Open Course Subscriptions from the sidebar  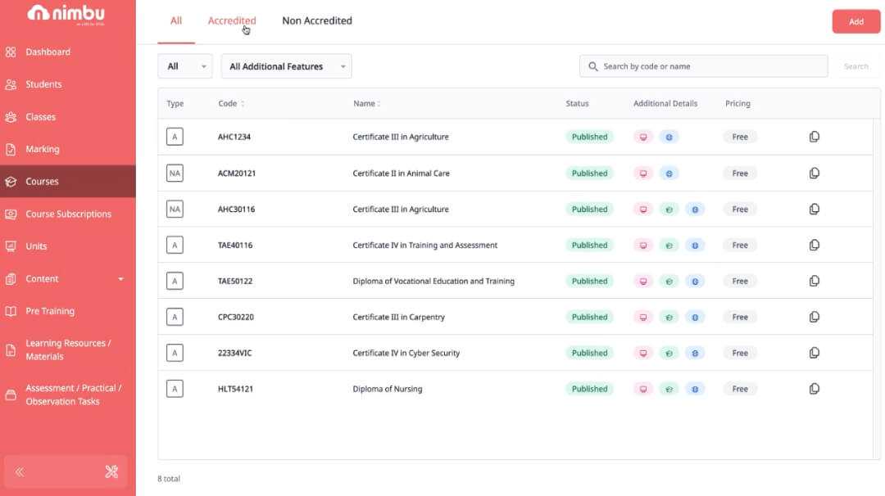[64, 214]
